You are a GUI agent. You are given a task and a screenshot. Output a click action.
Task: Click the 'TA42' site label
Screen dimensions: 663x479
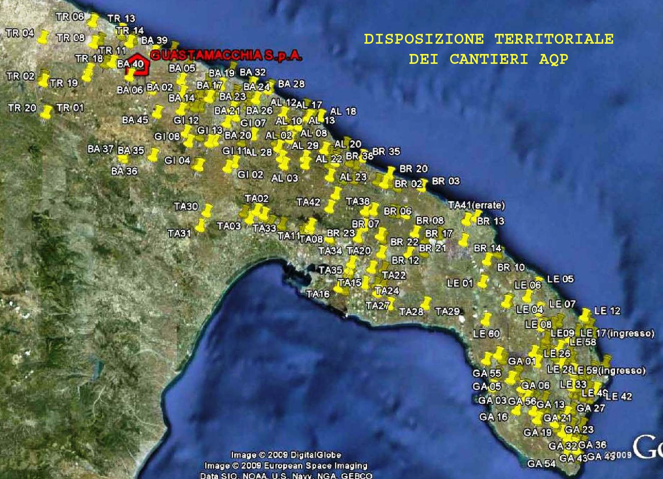pos(308,202)
